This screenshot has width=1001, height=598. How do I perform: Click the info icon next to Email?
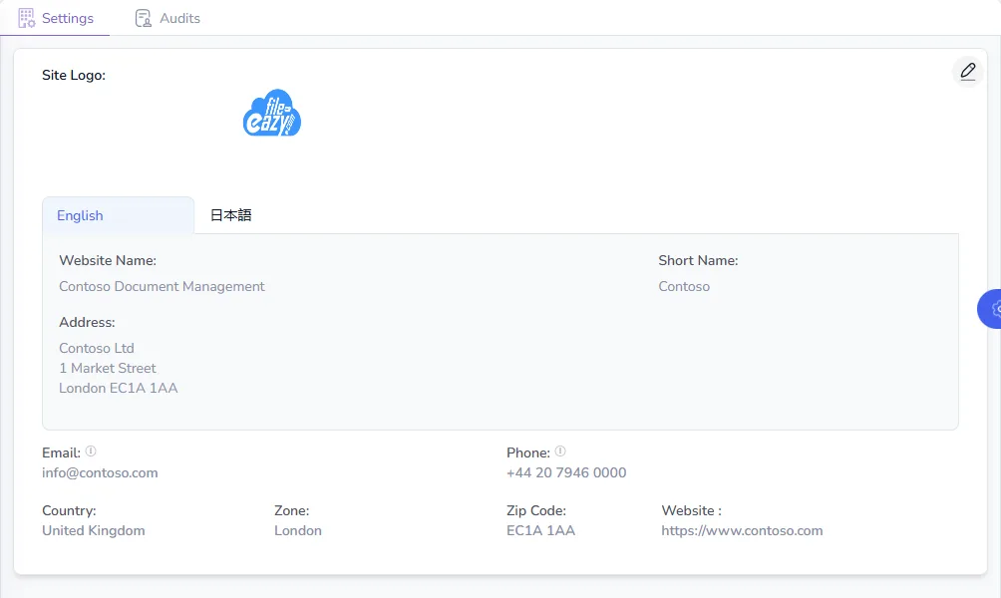91,451
